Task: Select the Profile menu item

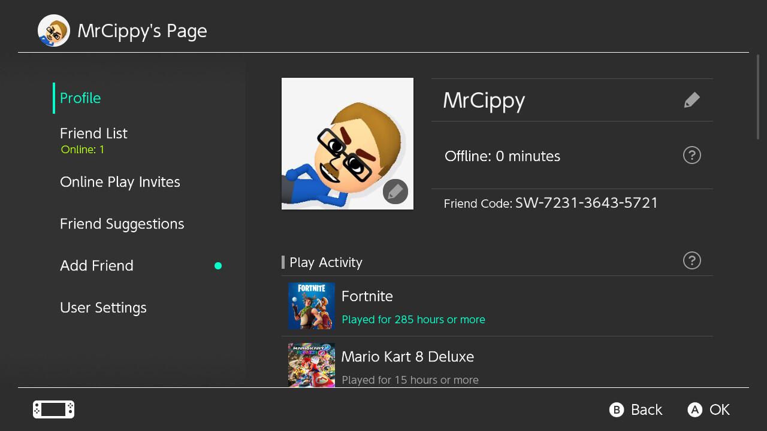Action: [80, 98]
